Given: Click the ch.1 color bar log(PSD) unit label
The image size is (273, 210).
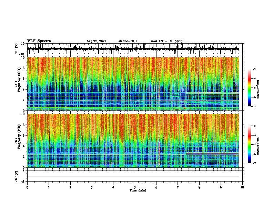Looking at the screenshot, I should coord(258,90).
